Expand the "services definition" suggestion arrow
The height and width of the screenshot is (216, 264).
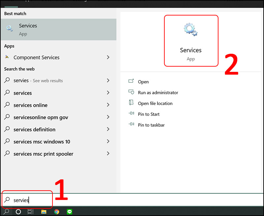(x=108, y=129)
